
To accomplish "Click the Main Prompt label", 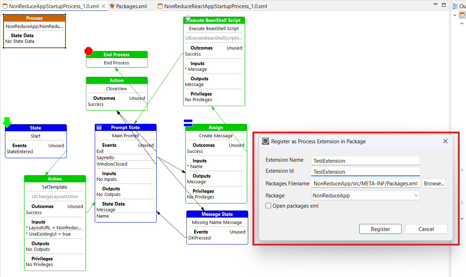I will pos(126,135).
